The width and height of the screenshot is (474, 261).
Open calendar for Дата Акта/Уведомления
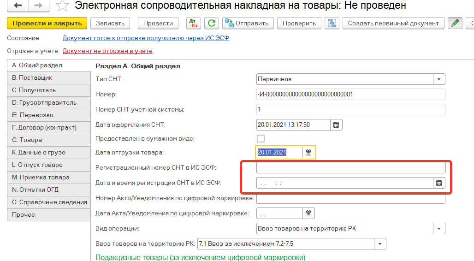click(308, 213)
